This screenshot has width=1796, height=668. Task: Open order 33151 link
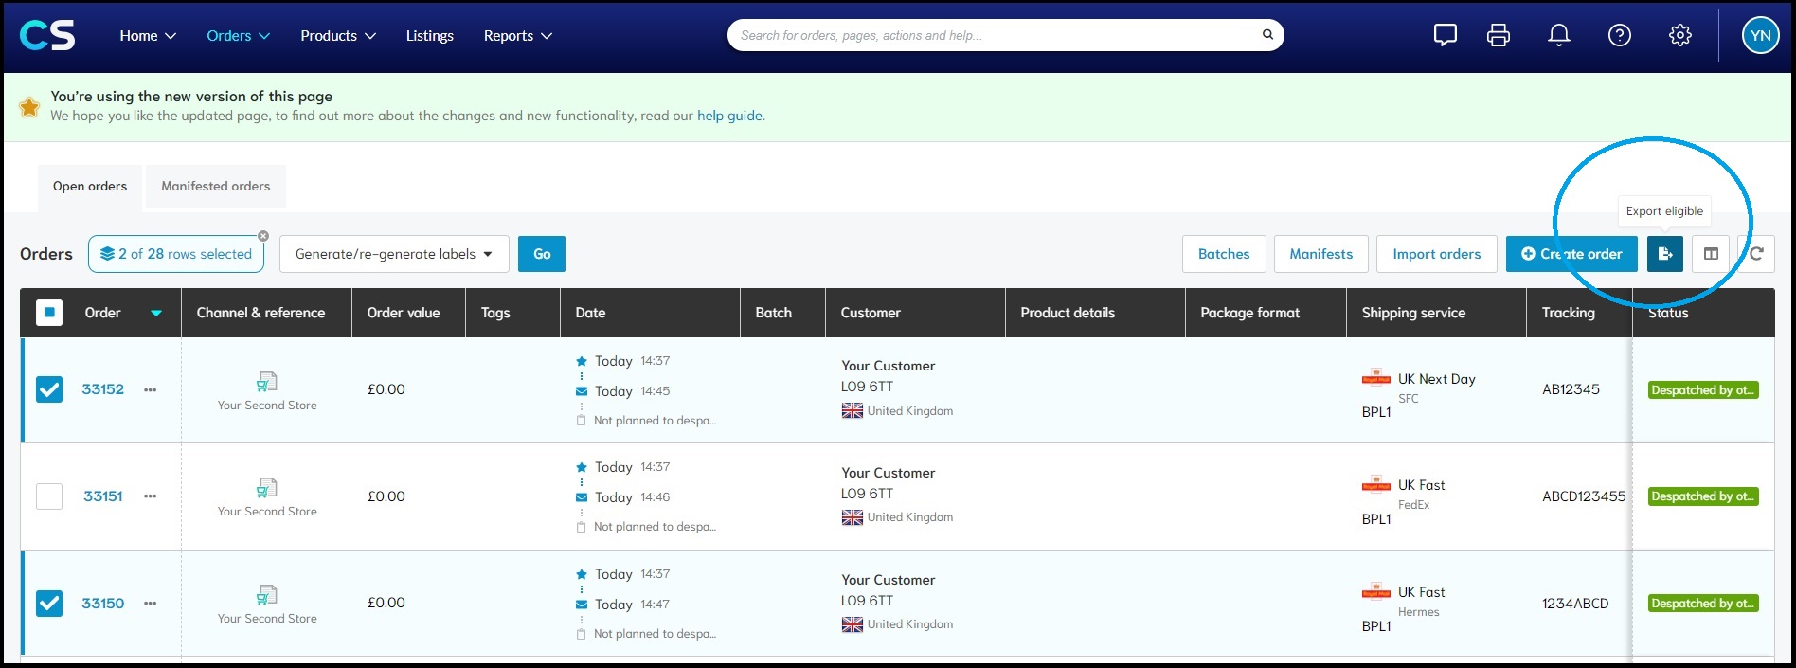click(x=102, y=496)
